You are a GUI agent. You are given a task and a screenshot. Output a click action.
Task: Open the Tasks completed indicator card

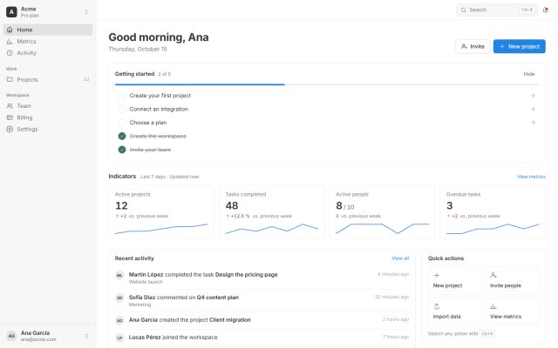(272, 211)
